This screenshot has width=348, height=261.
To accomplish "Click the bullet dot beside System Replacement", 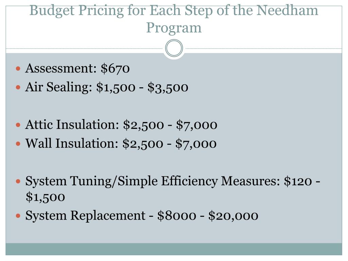I will pyautogui.click(x=18, y=216).
